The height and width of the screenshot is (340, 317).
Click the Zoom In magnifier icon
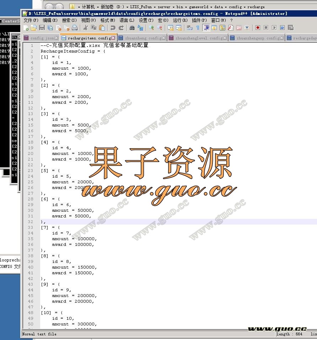click(x=151, y=28)
